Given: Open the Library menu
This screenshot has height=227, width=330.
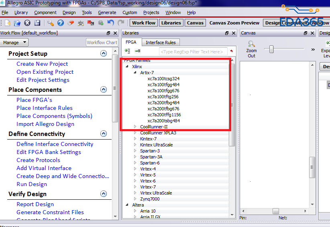Looking at the screenshot, I should (x=21, y=12).
